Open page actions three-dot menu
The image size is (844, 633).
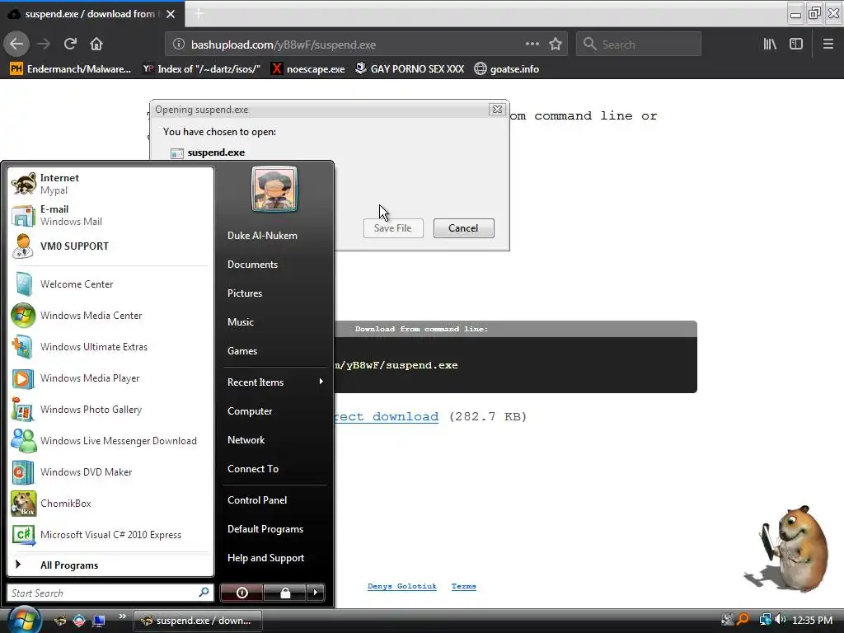coord(532,45)
